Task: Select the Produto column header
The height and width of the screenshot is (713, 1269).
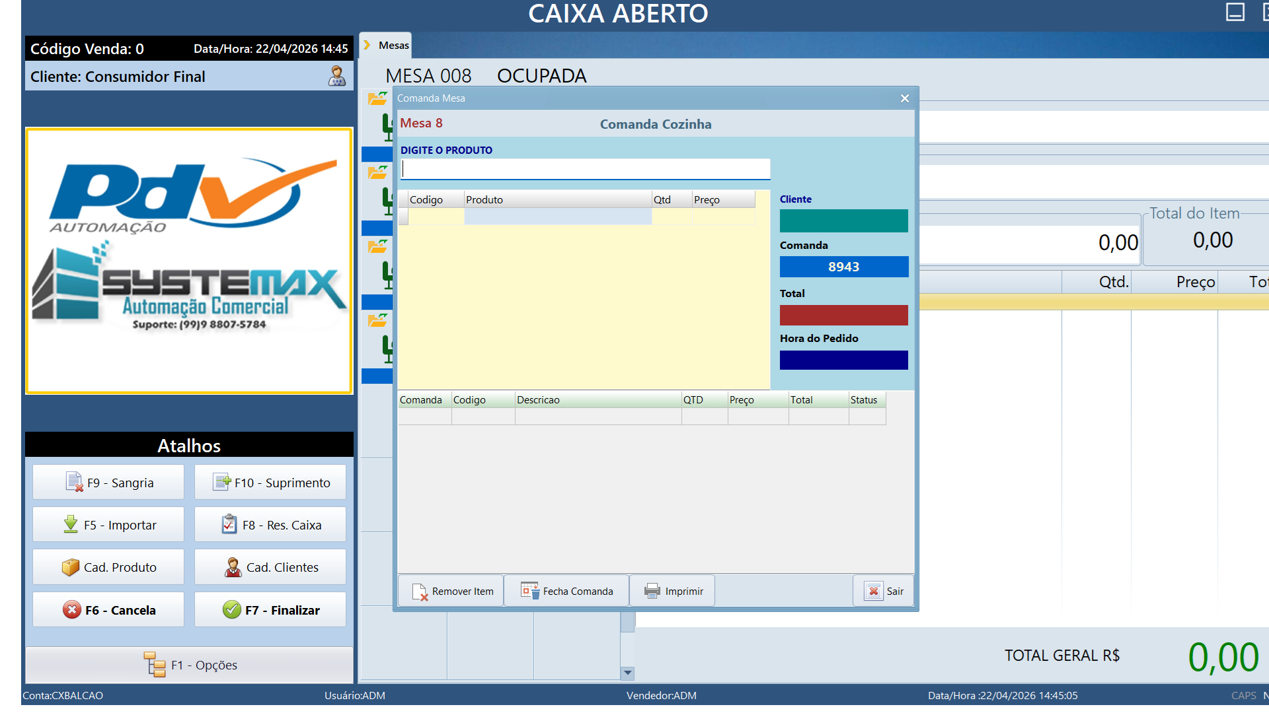Action: 558,199
